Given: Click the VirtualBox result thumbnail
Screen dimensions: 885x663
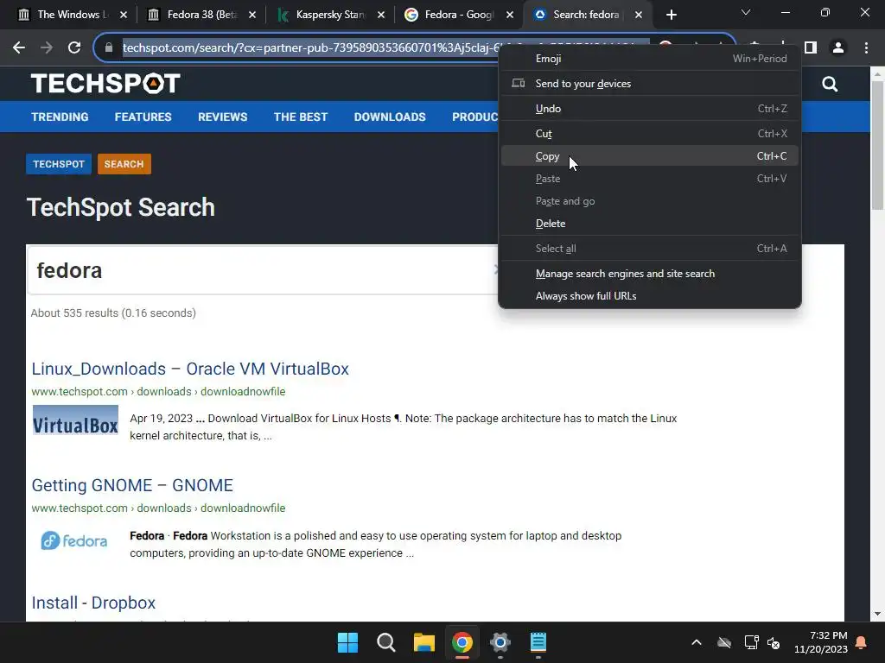Looking at the screenshot, I should click(x=75, y=420).
